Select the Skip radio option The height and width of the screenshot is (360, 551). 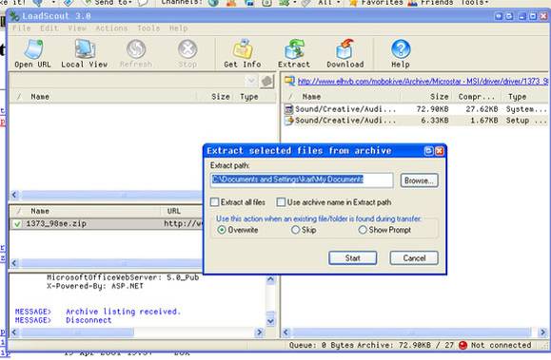[x=296, y=230]
